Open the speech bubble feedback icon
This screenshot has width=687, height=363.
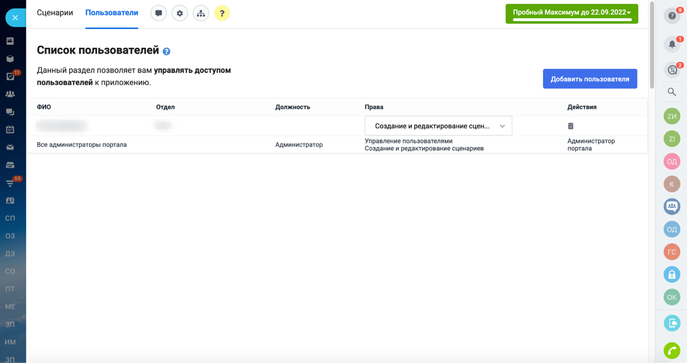coord(158,13)
